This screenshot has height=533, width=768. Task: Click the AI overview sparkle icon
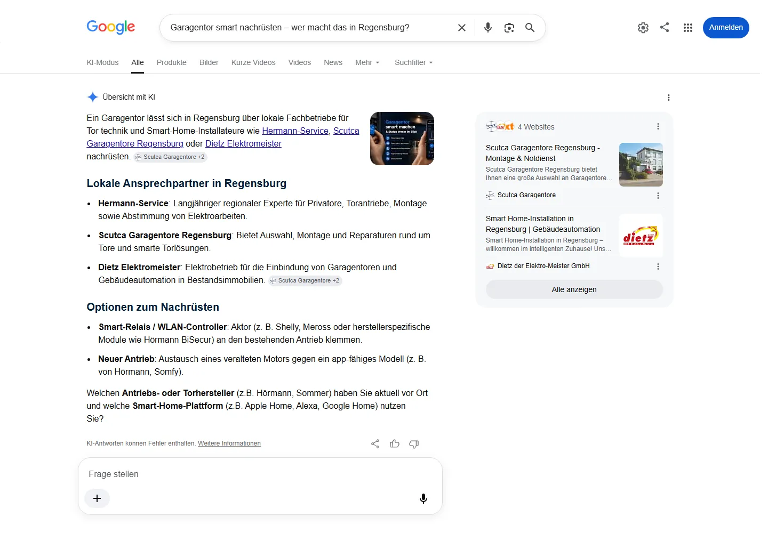[x=92, y=97]
